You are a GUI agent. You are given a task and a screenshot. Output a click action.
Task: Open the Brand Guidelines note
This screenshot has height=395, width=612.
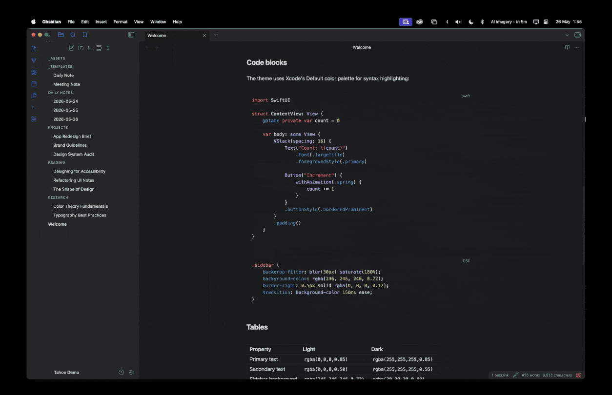click(70, 145)
